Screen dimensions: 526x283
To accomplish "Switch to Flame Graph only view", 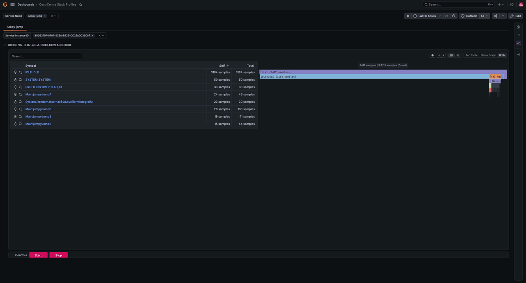I will [x=488, y=55].
